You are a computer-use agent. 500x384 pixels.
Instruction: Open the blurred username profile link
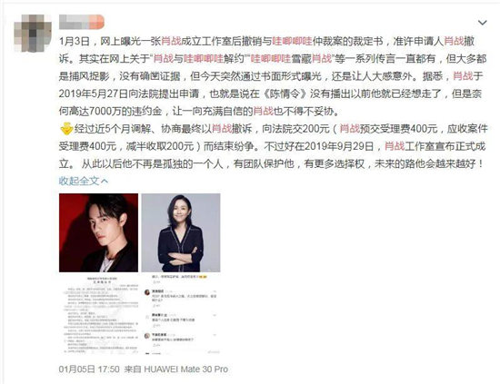[81, 22]
